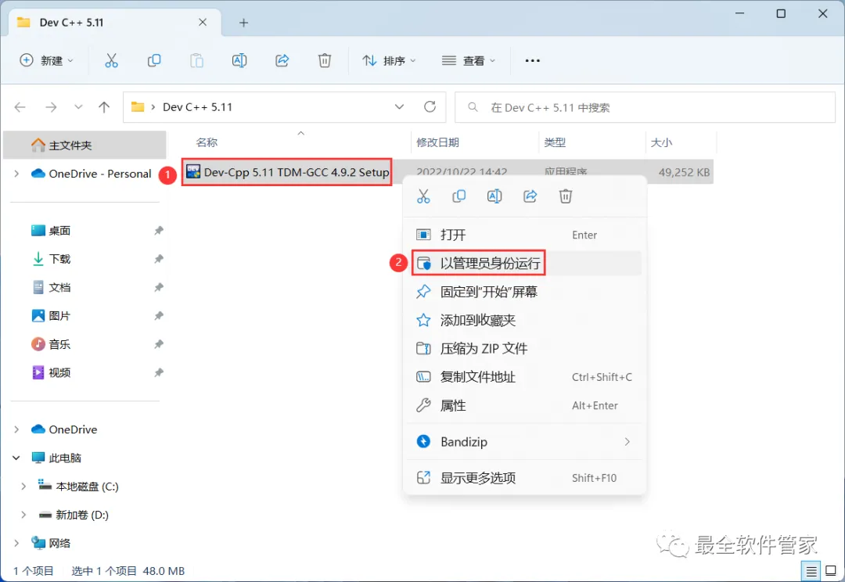845x582 pixels.
Task: Open 主文件夹 in the sidebar
Action: pyautogui.click(x=84, y=145)
